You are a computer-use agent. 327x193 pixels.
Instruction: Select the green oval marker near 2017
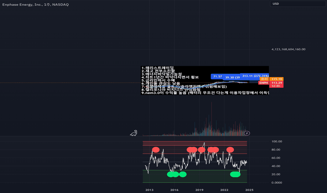point(183,174)
